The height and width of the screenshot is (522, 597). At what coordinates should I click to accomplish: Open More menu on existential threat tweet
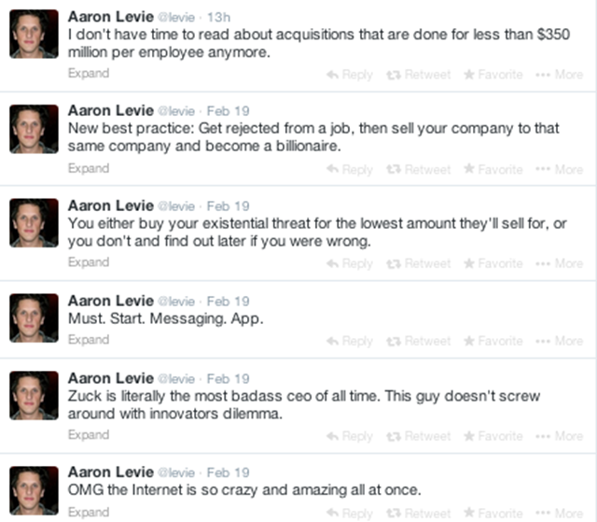point(560,263)
